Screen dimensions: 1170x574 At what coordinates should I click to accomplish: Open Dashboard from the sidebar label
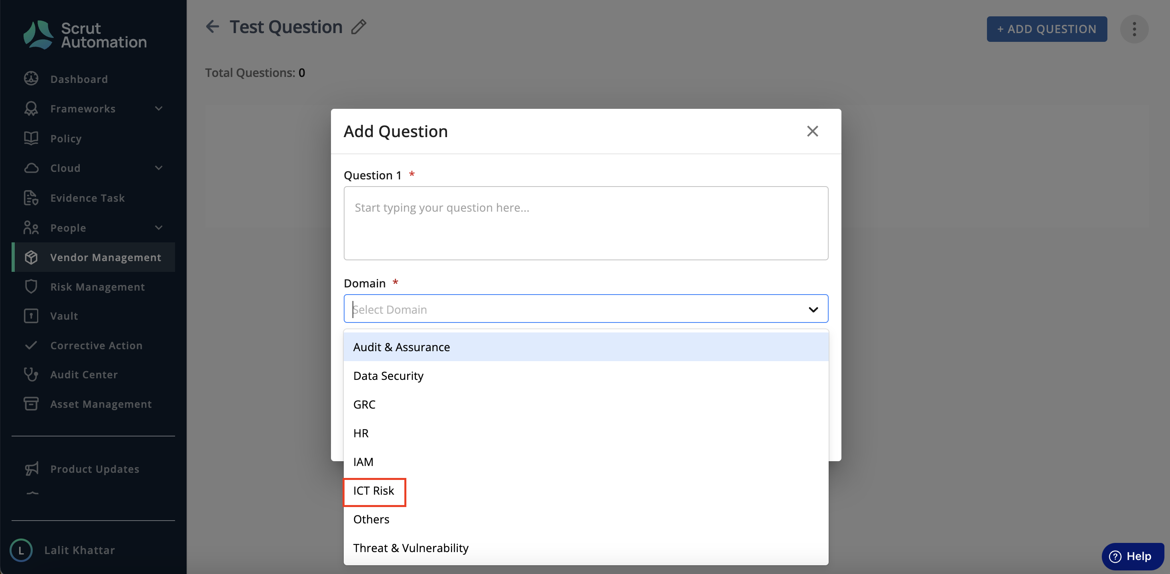tap(79, 79)
